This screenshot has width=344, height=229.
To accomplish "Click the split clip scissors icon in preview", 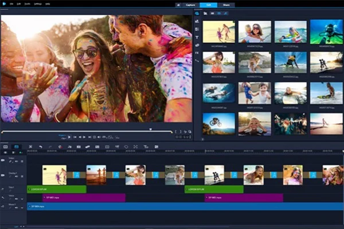I will (x=185, y=132).
